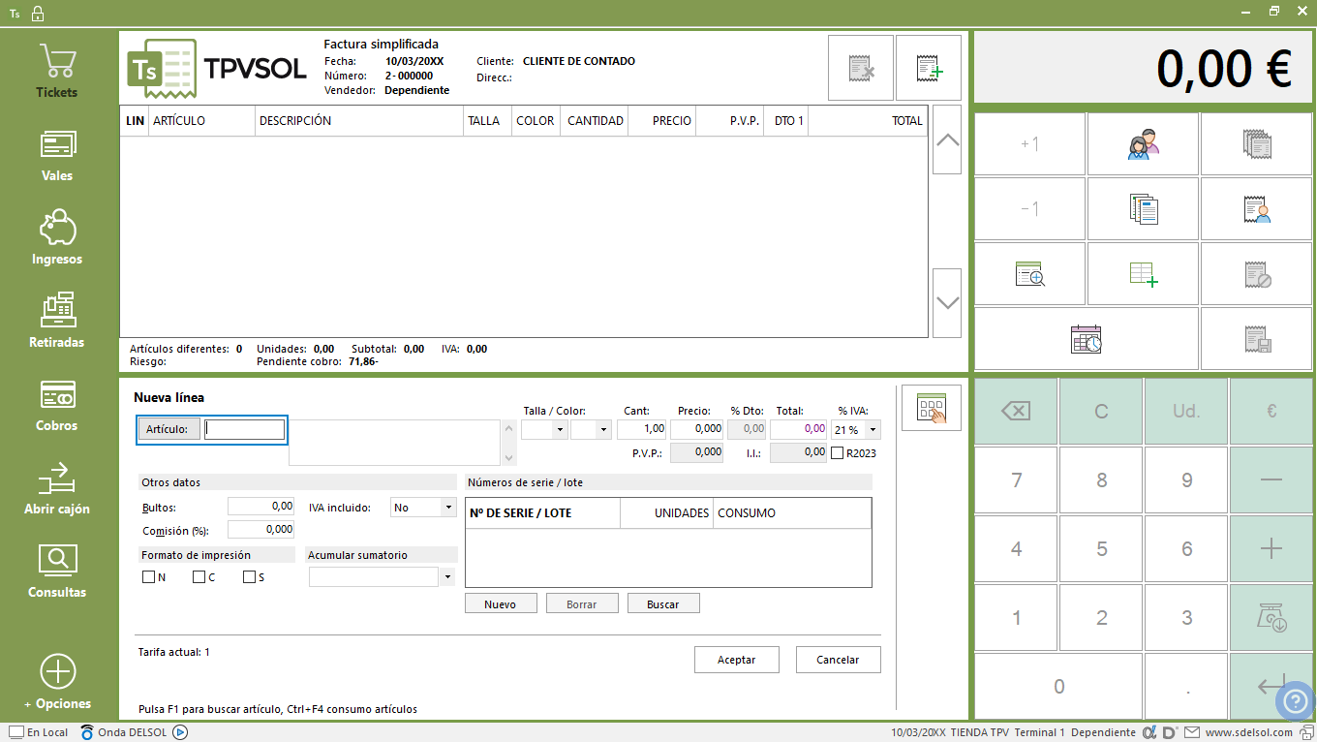Viewport: 1317px width, 742px height.
Task: Click the Precio input field
Action: point(696,428)
